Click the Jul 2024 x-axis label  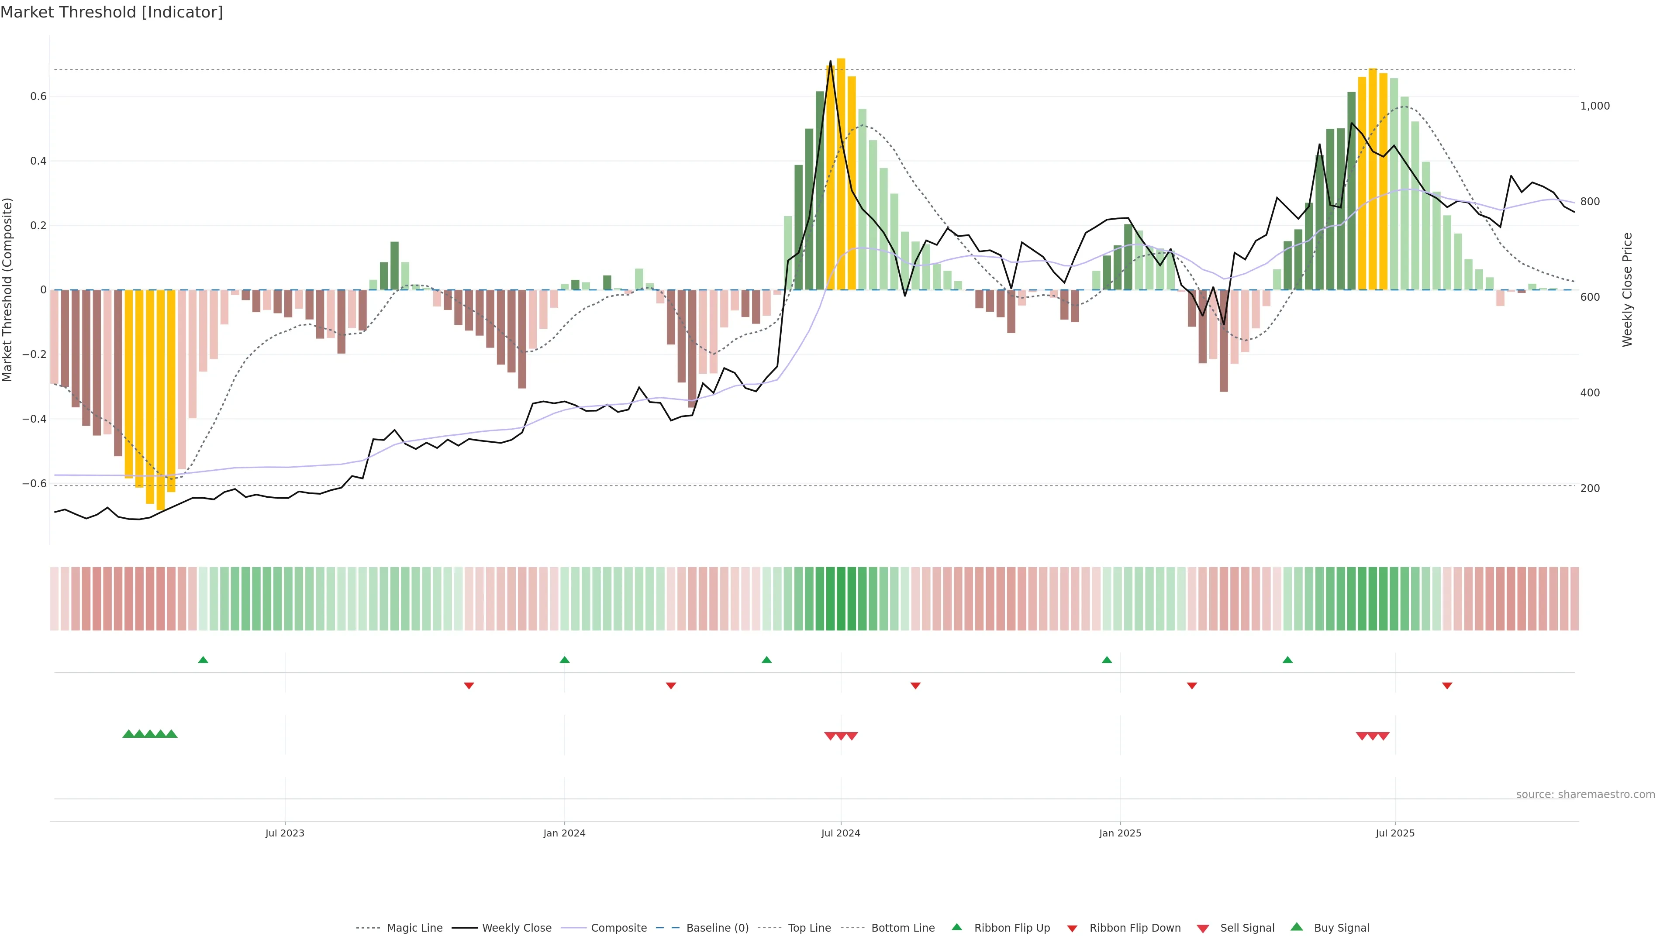click(x=840, y=833)
